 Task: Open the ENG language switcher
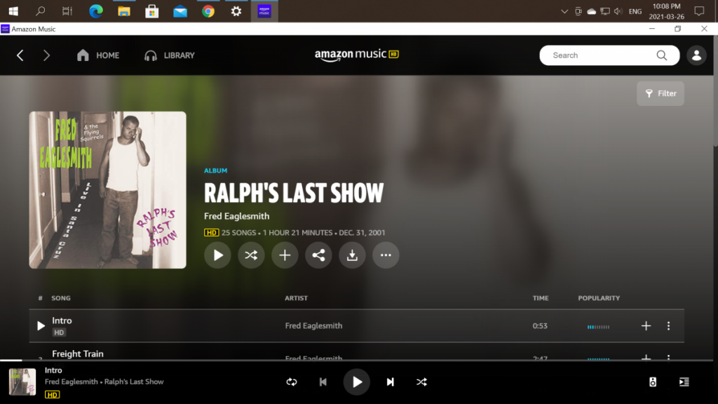[635, 11]
